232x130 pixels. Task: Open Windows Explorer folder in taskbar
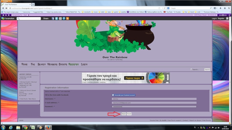(x=18, y=128)
